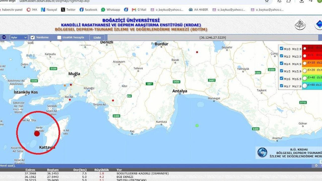Uncheck the M≥0 M≤2.9 magnitude filter
The width and height of the screenshot is (322, 181).
point(282,49)
